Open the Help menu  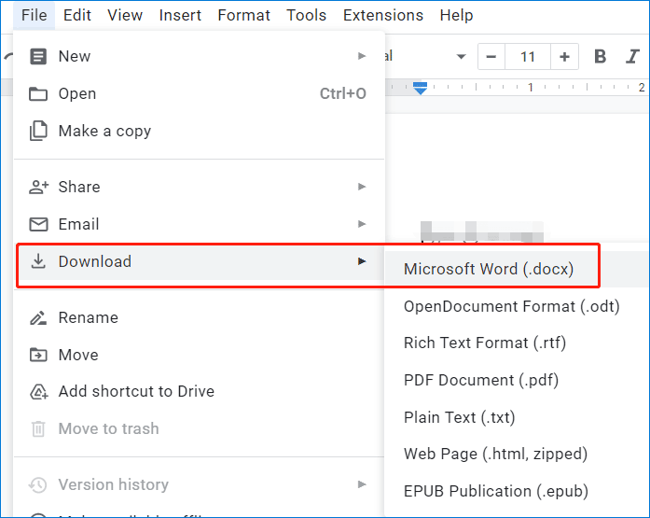[456, 15]
